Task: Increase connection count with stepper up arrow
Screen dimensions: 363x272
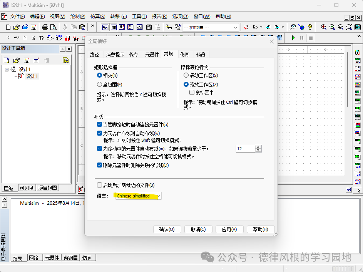Action: click(x=258, y=147)
